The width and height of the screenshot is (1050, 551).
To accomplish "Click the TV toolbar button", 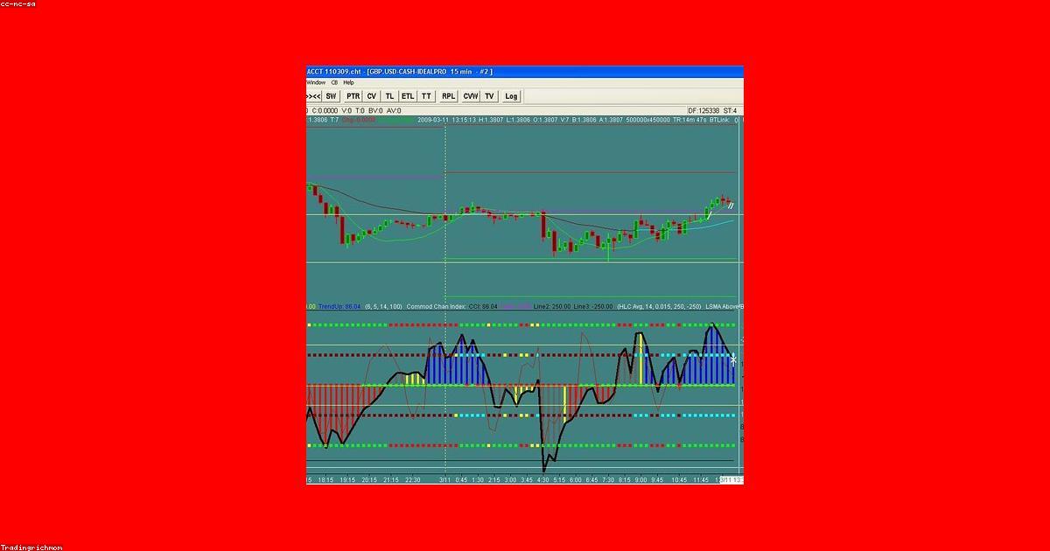I will [489, 96].
